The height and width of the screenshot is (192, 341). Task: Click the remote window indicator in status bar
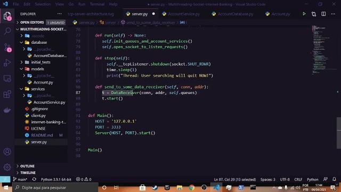click(x=5, y=179)
